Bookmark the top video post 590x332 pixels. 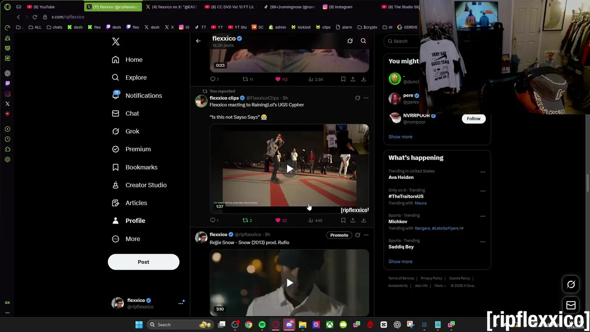[343, 79]
